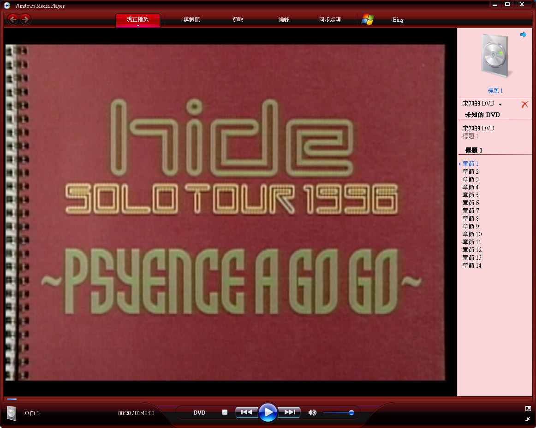Click the round blue Play button
Viewport: 536px width, 428px height.
click(x=268, y=412)
